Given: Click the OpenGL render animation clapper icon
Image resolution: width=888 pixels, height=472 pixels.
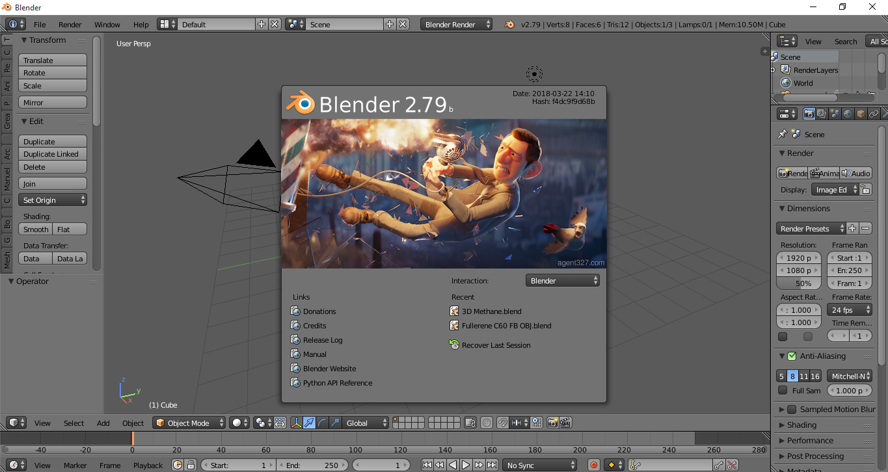Looking at the screenshot, I should [565, 423].
